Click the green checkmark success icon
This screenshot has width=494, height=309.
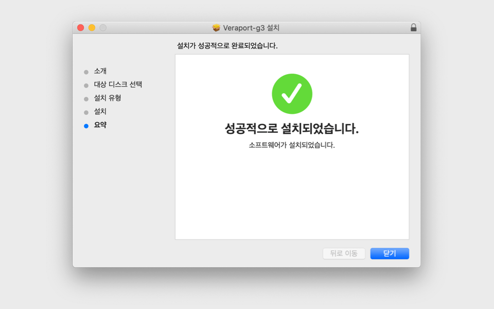tap(292, 94)
